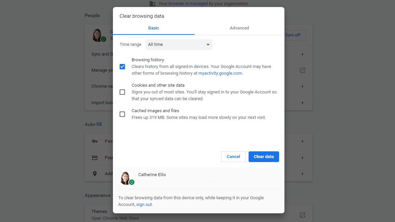Image resolution: width=395 pixels, height=222 pixels.
Task: Click the Passwords key icon
Action: point(95,141)
